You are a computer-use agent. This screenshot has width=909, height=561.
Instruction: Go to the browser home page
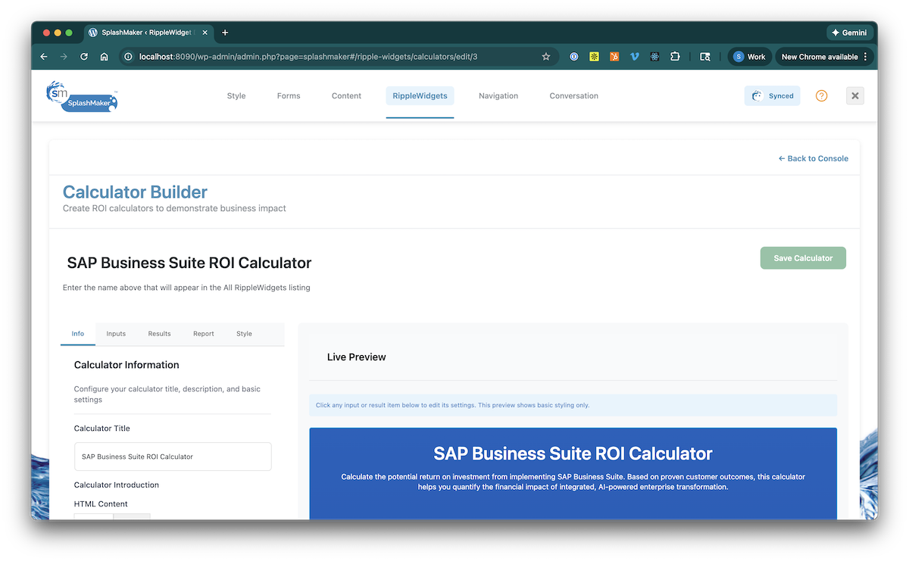point(105,57)
